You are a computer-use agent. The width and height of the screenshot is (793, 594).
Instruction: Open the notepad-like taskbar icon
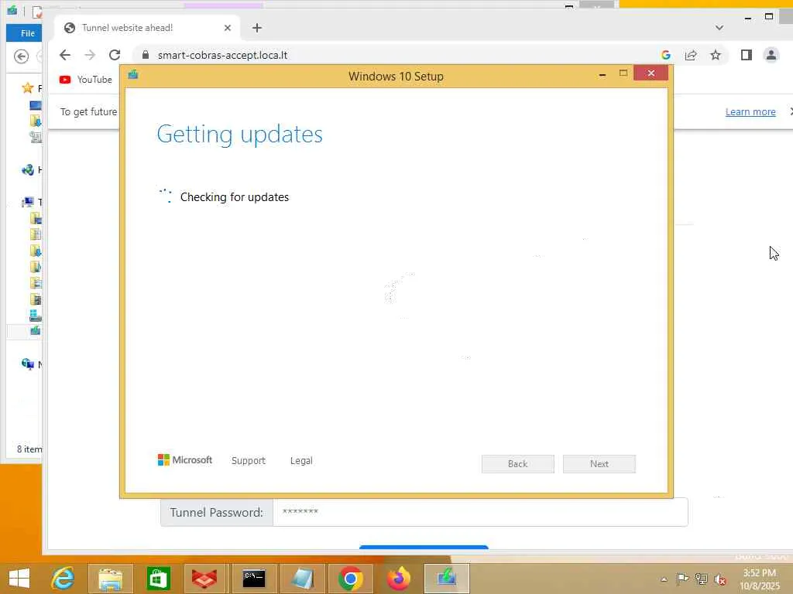(302, 579)
